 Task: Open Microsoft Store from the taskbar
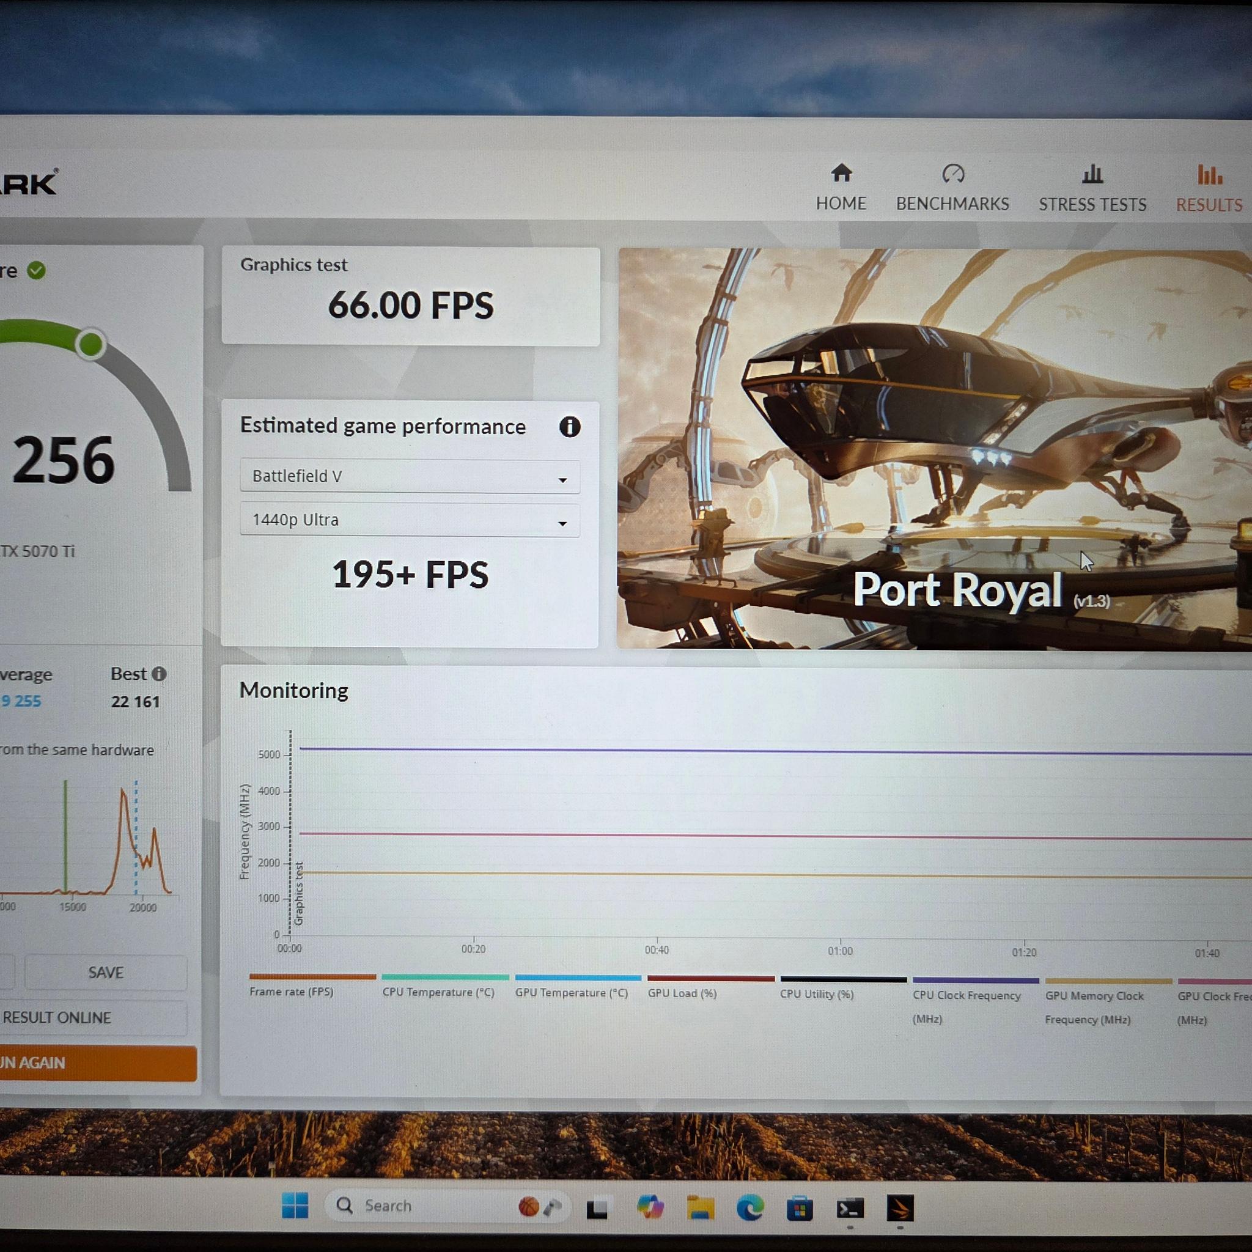(800, 1210)
